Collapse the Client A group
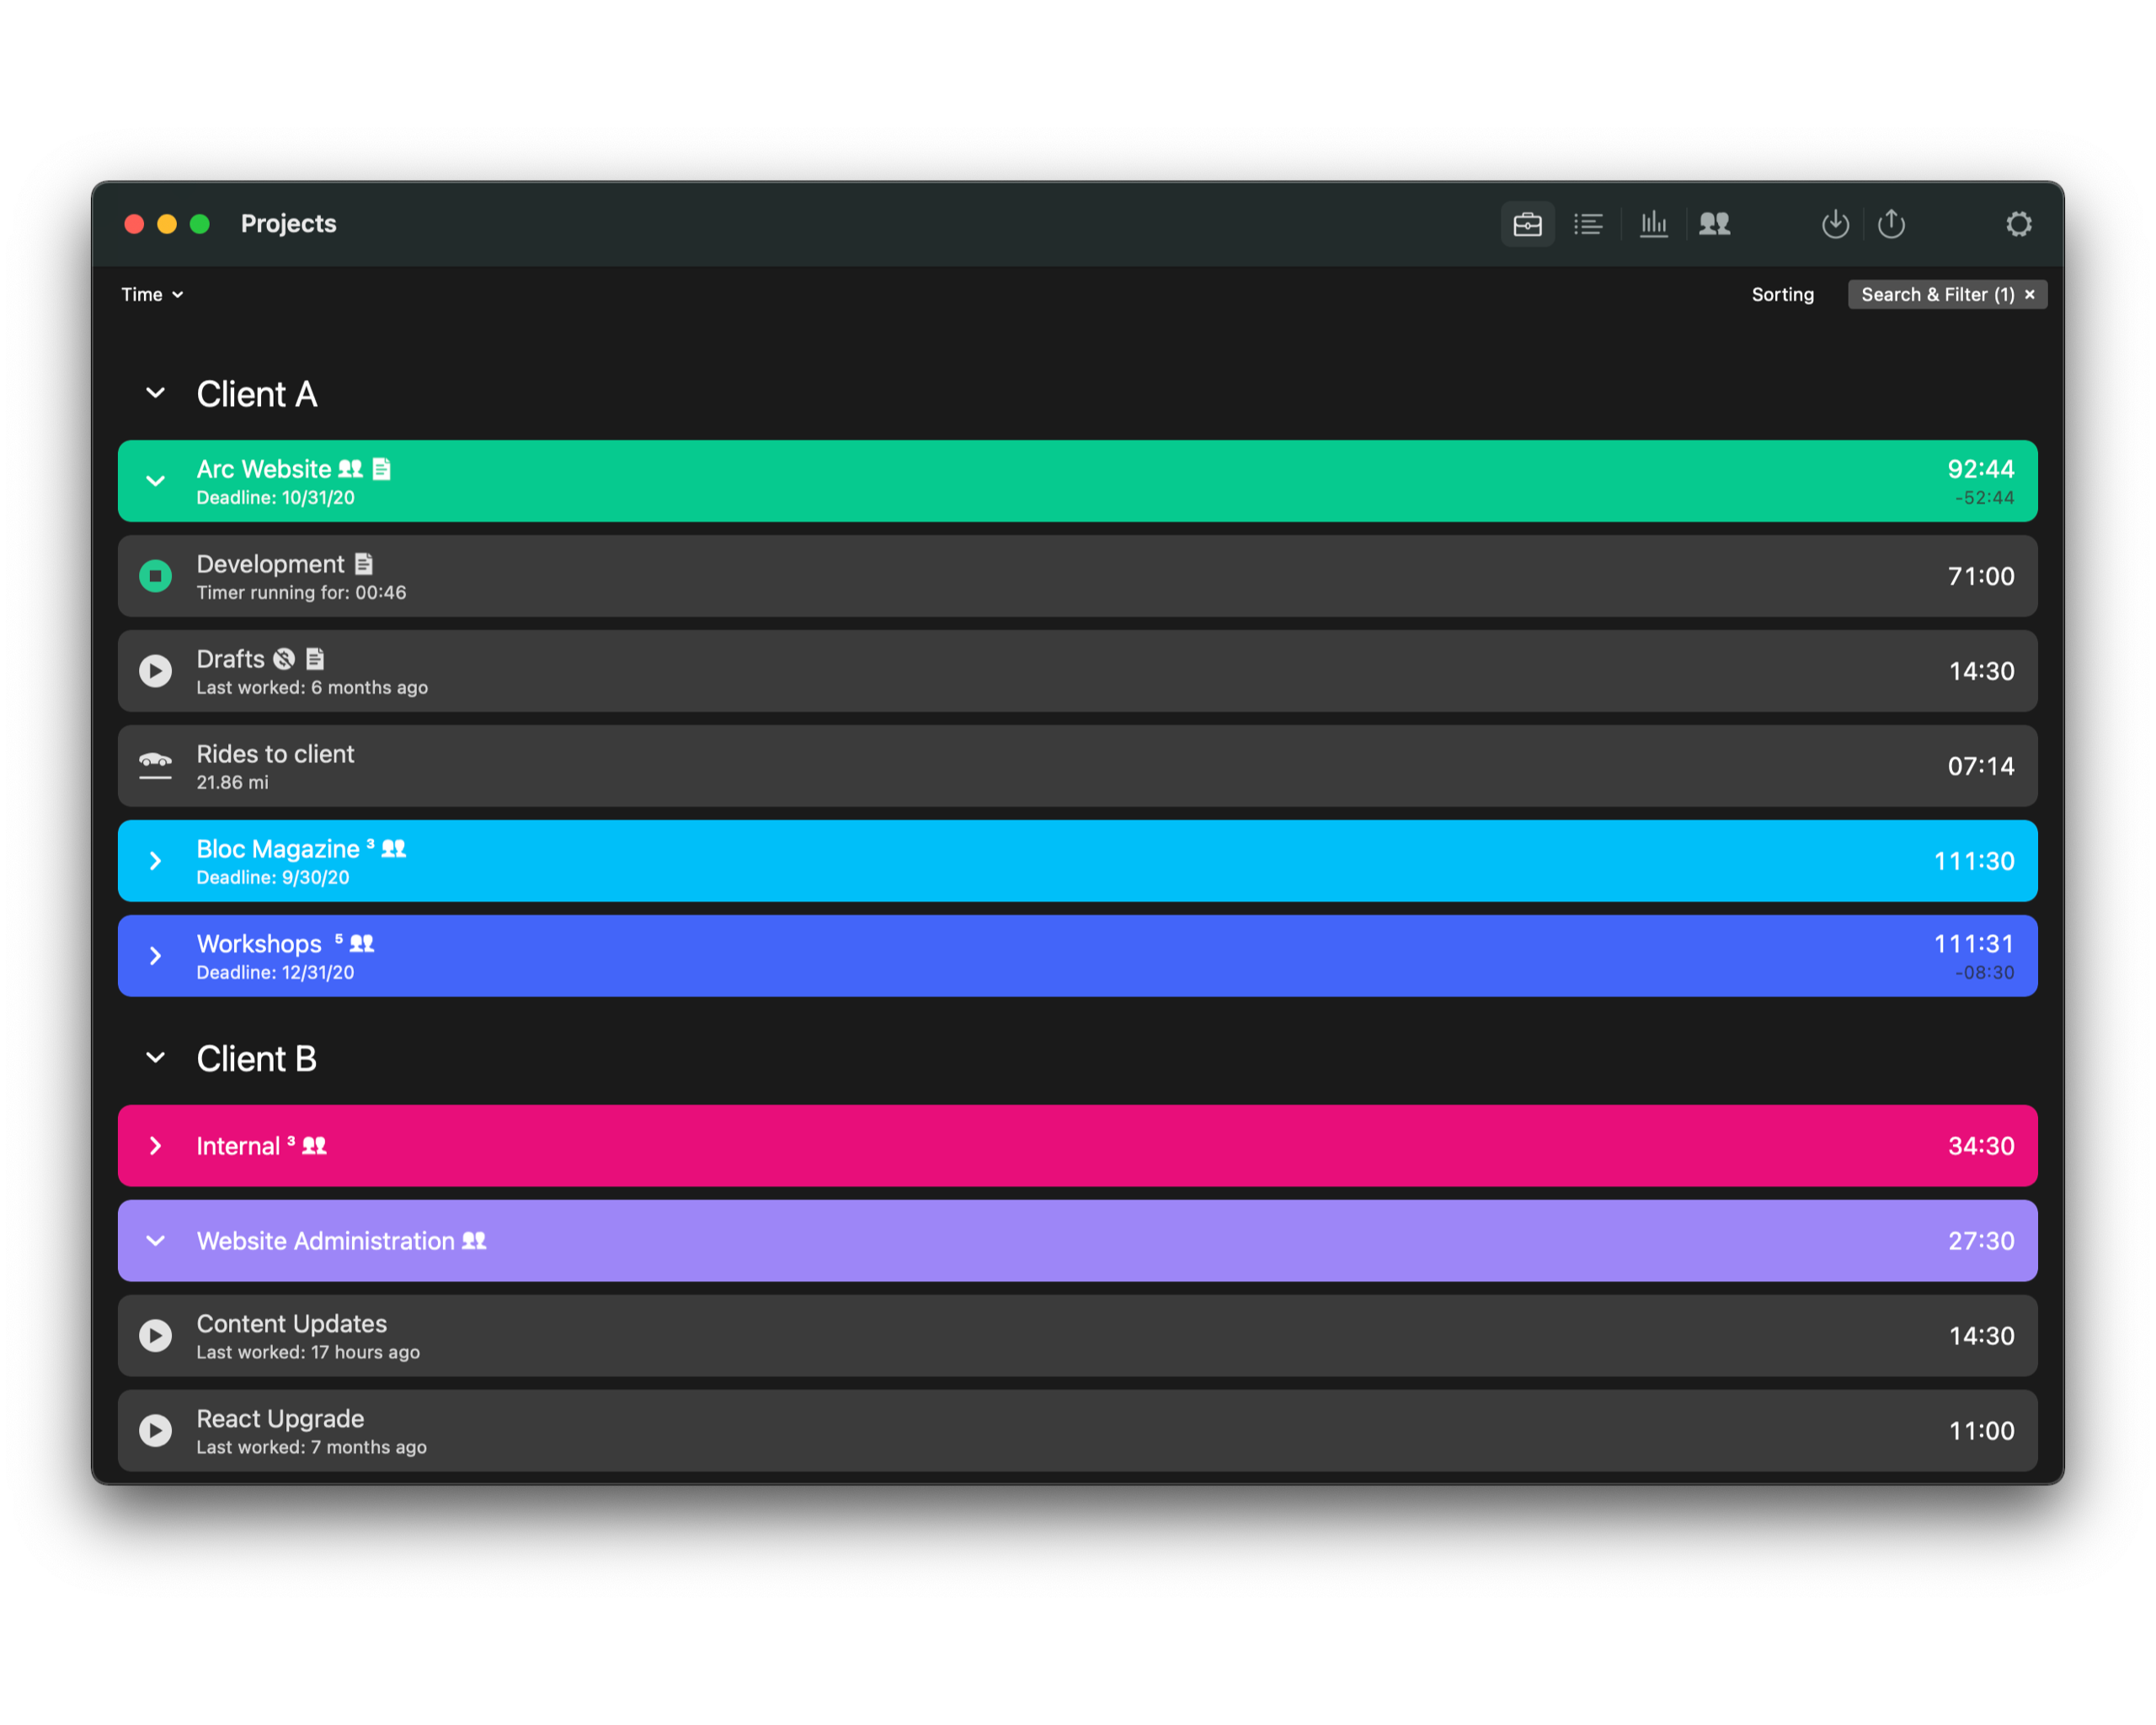Screen dimensions: 2156x1725 pos(155,393)
